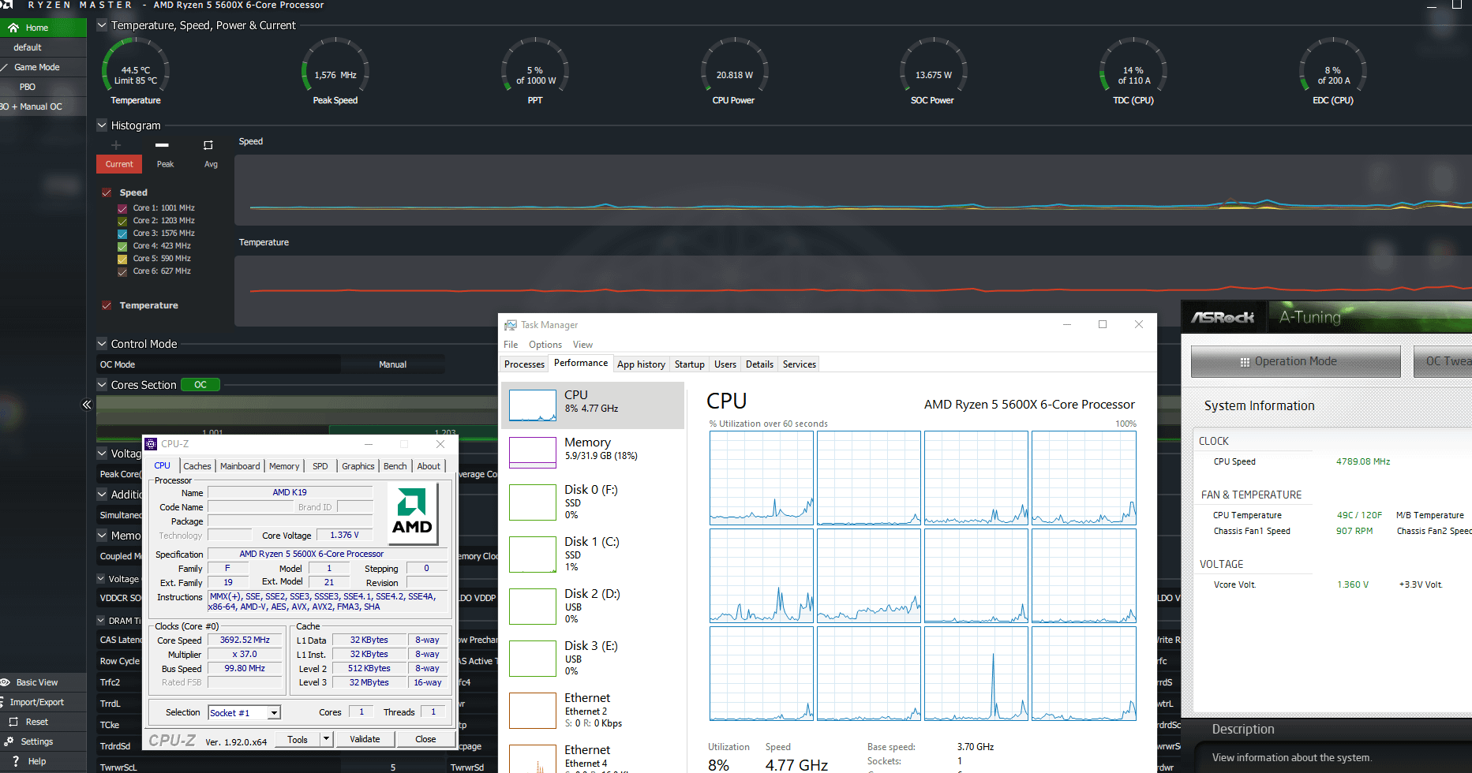This screenshot has height=773, width=1472.
Task: Toggle the Core 3 histogram checkbox
Action: [x=122, y=233]
